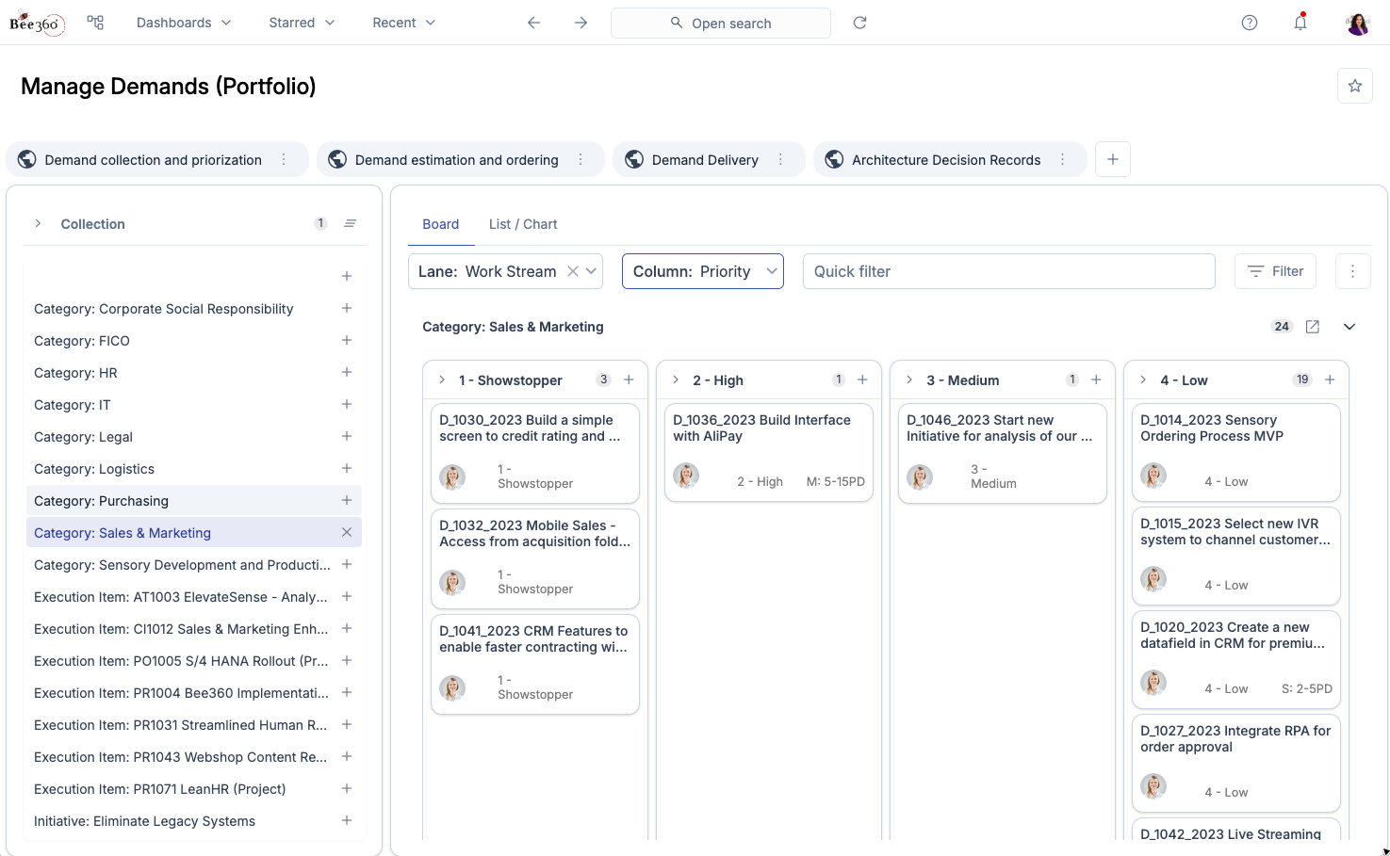The width and height of the screenshot is (1390, 856).
Task: Remove the Sales & Marketing category selection
Action: click(x=347, y=533)
